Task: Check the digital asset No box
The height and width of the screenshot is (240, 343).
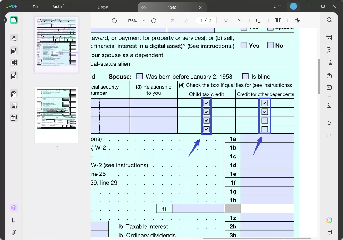Action: coord(270,45)
